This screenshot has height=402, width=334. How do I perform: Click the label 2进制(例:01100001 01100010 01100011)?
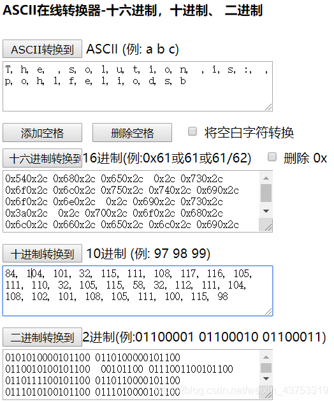click(204, 337)
